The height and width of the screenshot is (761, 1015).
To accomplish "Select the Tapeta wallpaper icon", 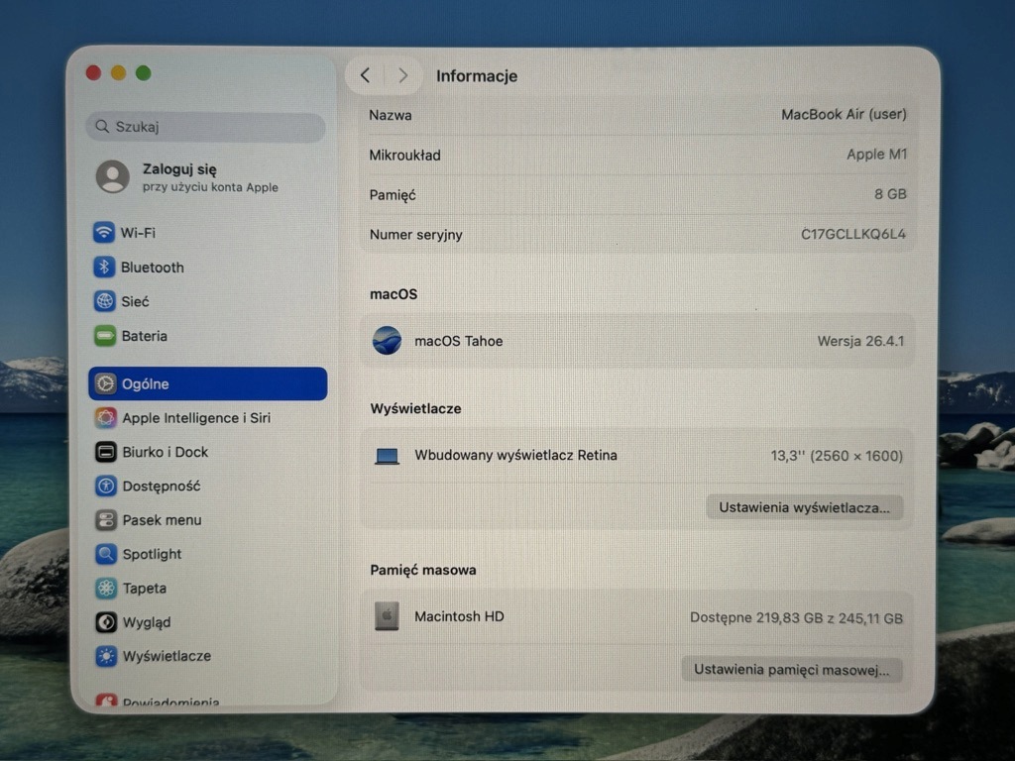I will [106, 588].
